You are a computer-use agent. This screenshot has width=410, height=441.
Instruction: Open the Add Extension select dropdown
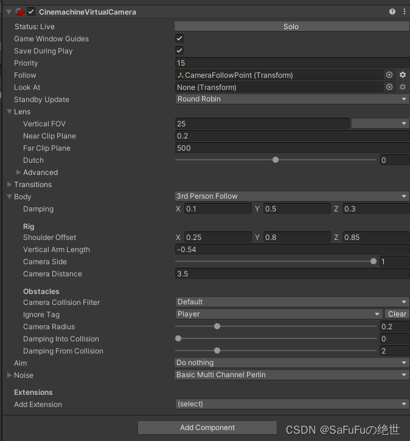click(293, 404)
